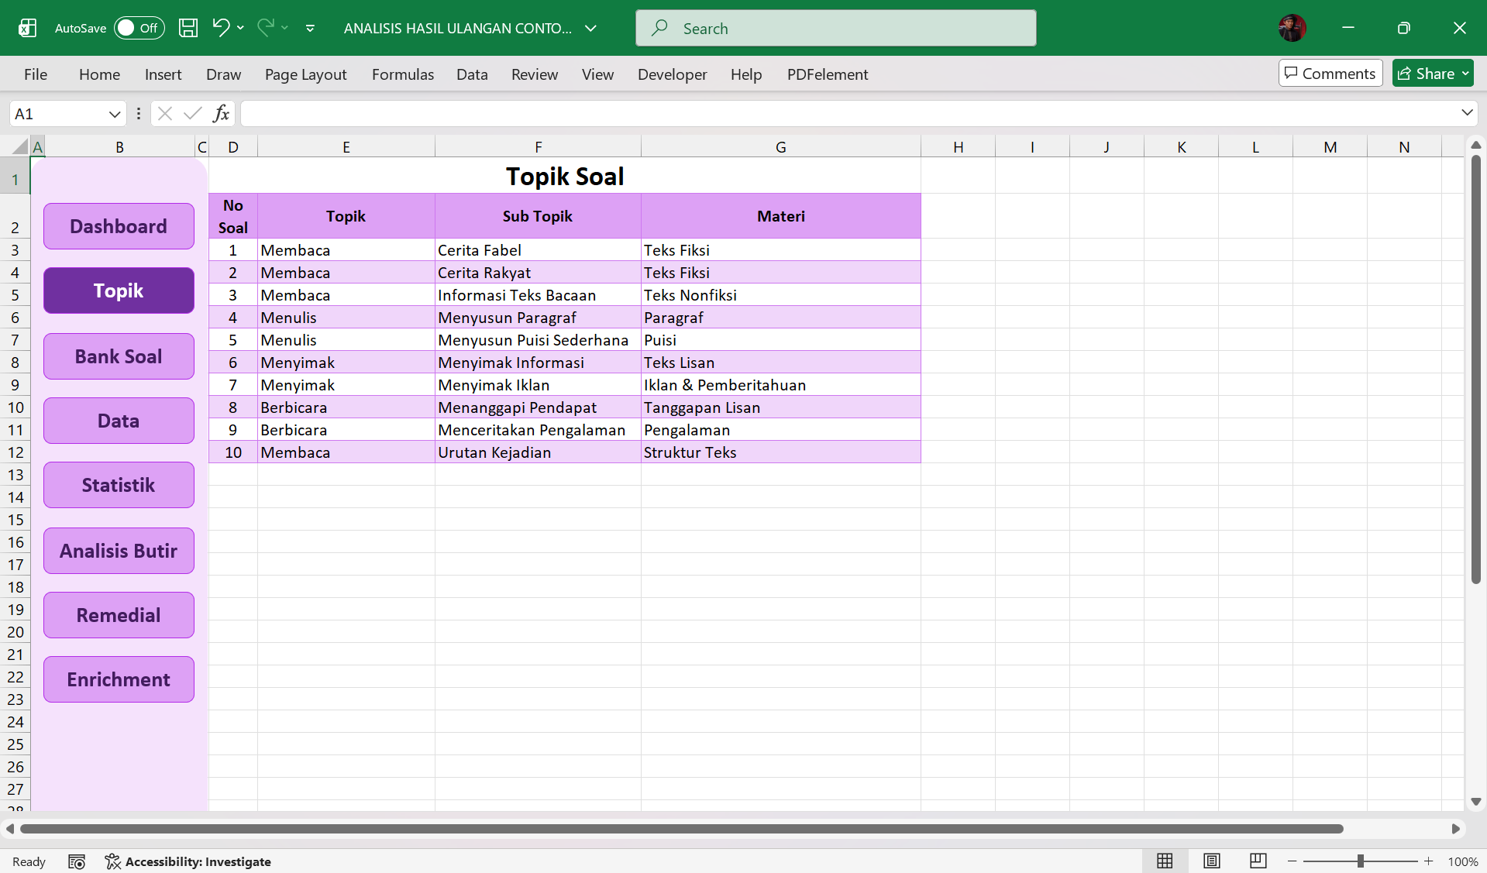Click the Cancel formula X icon

164,114
